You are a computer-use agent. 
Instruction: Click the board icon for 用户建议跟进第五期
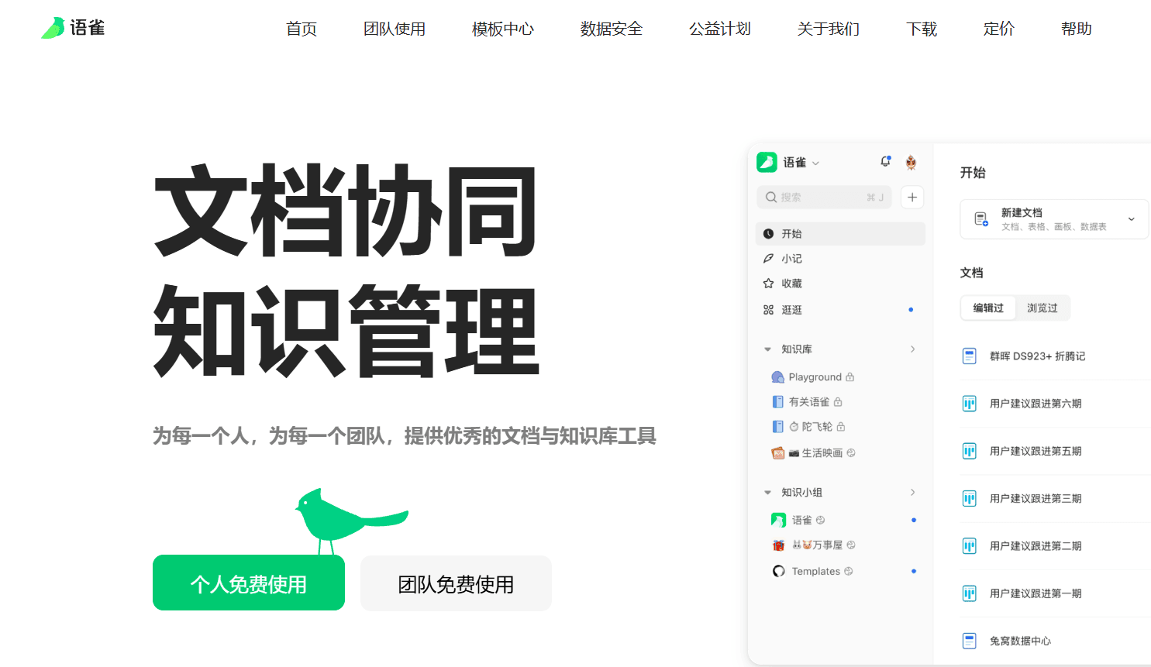point(969,452)
